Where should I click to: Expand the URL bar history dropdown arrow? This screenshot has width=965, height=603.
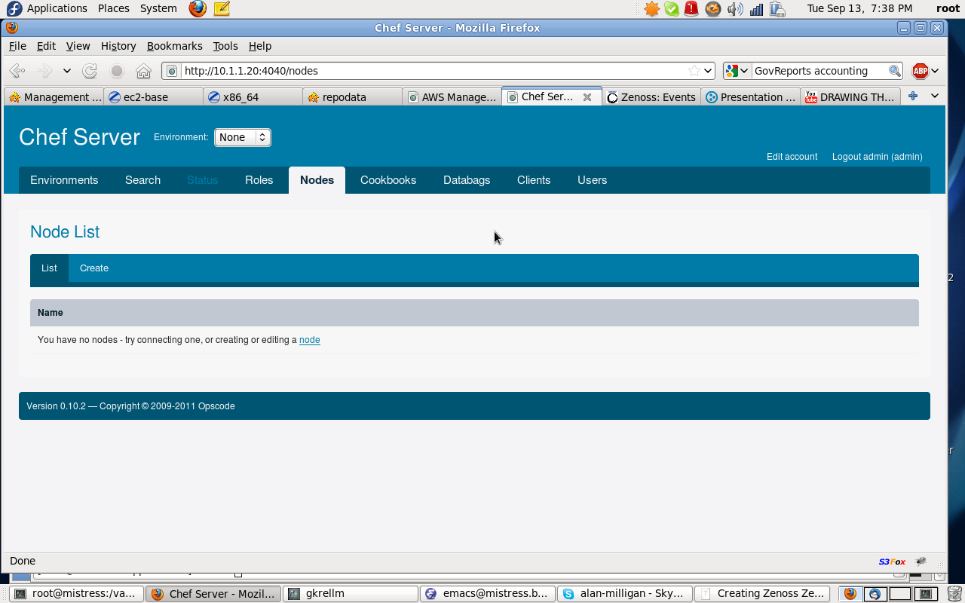(x=708, y=71)
